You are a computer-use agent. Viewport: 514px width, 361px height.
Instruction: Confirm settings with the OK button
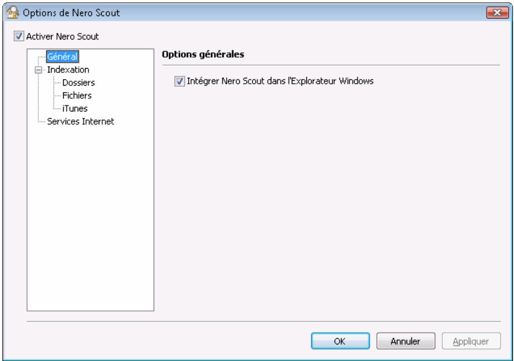click(340, 341)
